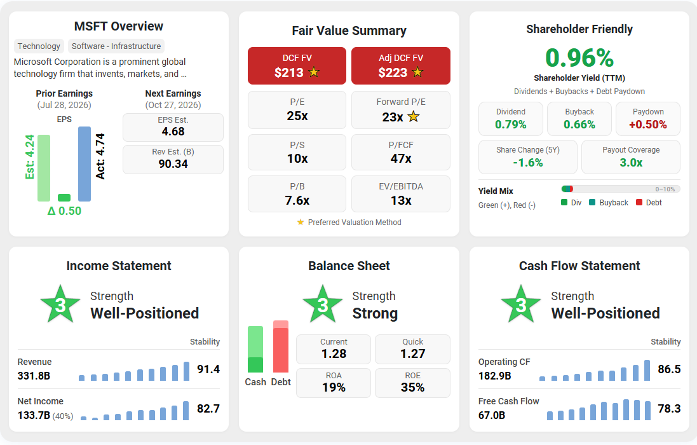Click the Payout Coverage 3.0x tile
The image size is (697, 445).
point(631,157)
